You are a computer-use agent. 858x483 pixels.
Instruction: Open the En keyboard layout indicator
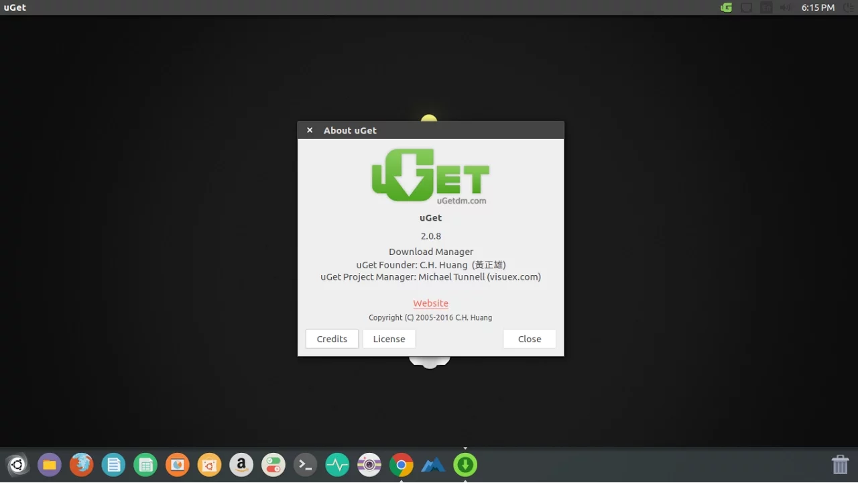[766, 8]
